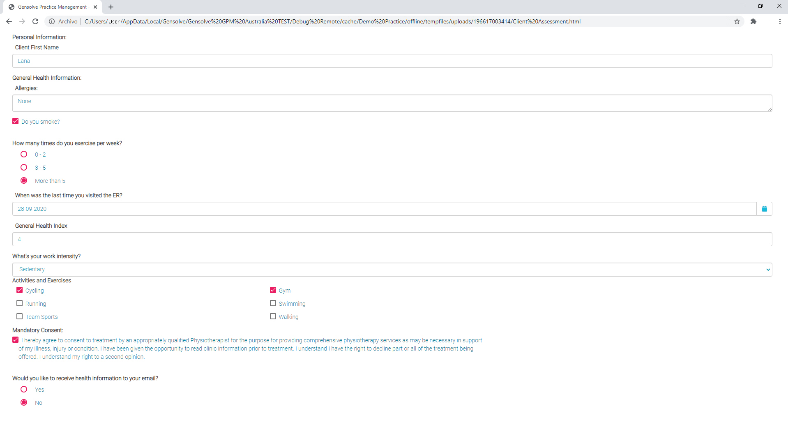Open the ER visit calendar picker
Viewport: 788px width, 427px height.
tap(764, 209)
